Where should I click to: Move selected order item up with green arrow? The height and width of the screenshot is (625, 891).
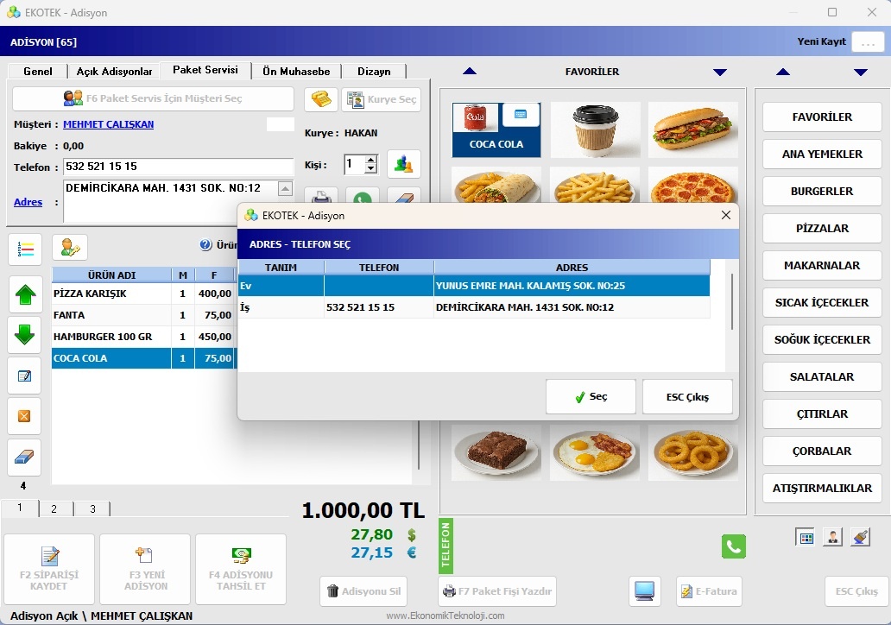coord(25,294)
